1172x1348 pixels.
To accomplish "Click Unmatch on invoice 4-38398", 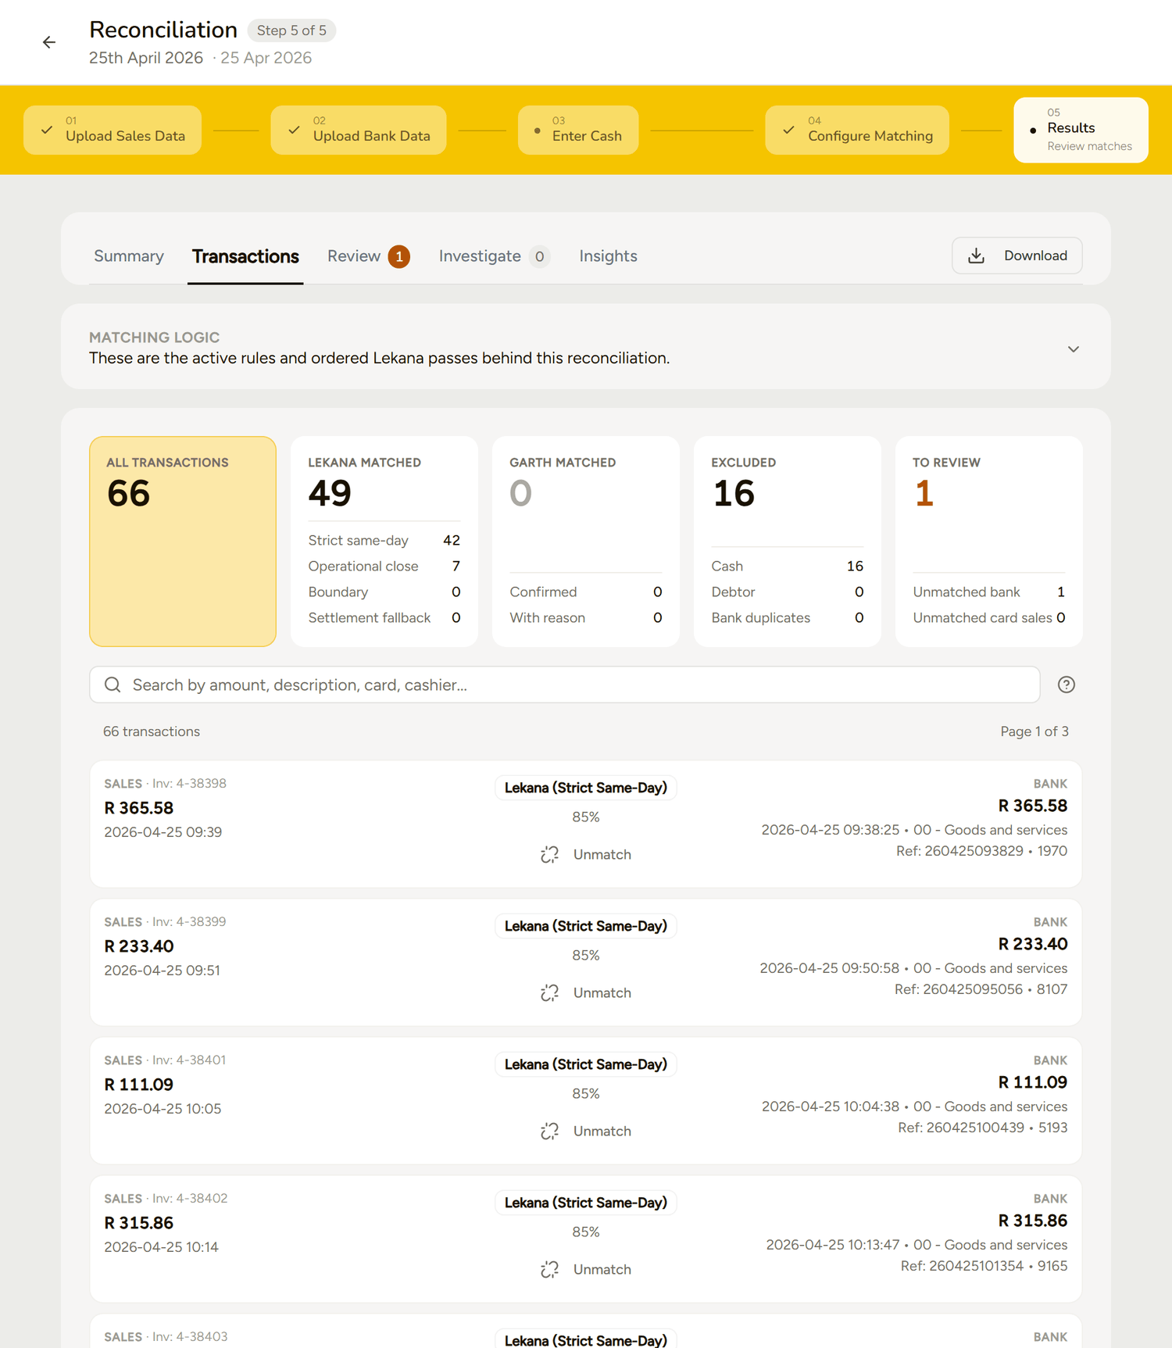I will (586, 854).
